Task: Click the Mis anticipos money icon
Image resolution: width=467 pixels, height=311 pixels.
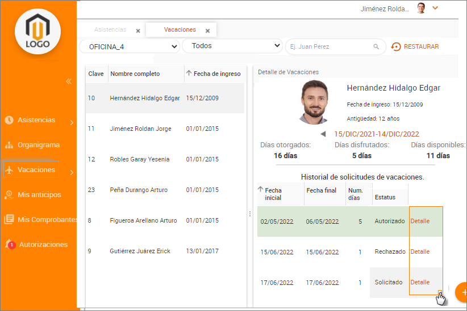Action: 9,195
